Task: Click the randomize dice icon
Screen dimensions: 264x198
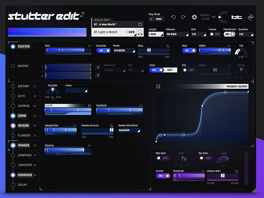Action: point(194,17)
